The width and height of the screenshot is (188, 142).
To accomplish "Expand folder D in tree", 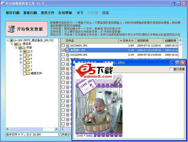I will (x=21, y=52).
